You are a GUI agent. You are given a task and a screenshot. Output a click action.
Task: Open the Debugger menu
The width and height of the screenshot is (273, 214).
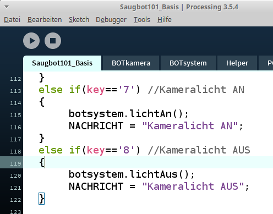click(x=111, y=20)
